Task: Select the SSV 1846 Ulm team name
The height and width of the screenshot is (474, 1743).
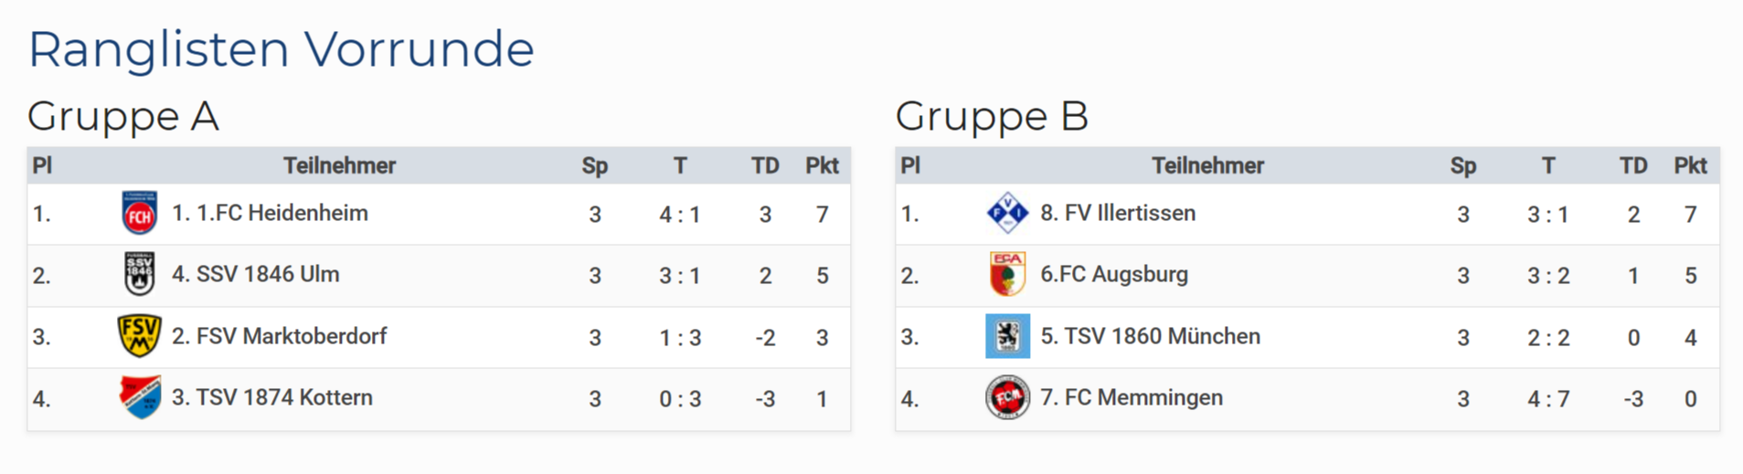Action: 256,275
